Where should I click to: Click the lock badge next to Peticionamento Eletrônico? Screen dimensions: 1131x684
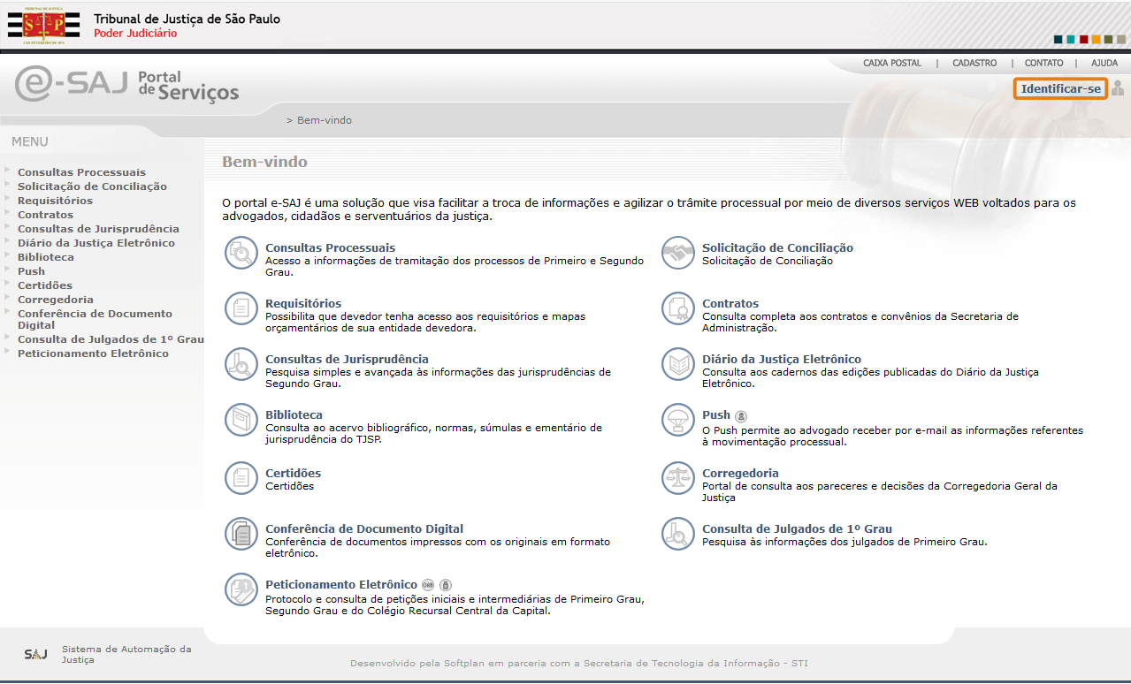[446, 585]
